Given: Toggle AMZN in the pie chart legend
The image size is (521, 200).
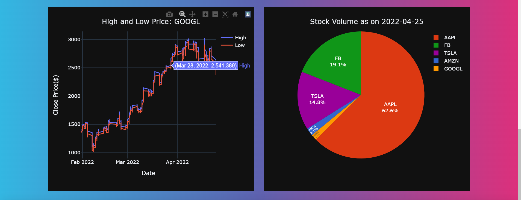Looking at the screenshot, I should point(451,61).
